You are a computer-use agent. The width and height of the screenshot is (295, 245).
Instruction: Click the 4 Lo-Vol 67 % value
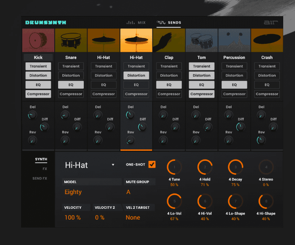174,219
